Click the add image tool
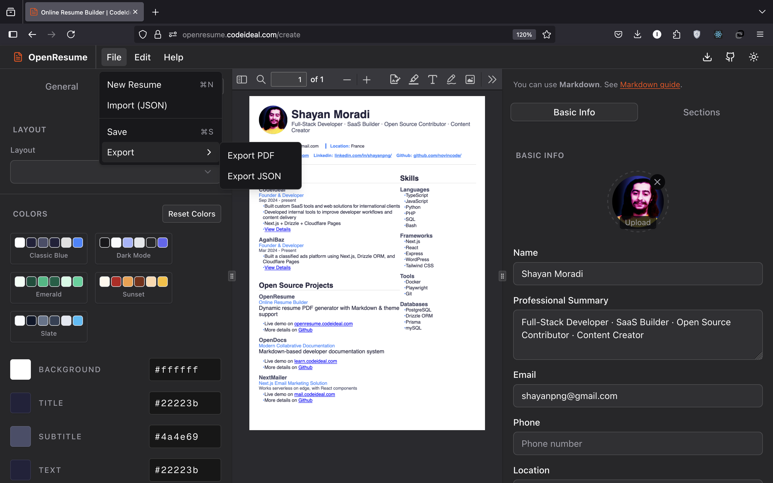This screenshot has width=773, height=483. (470, 79)
